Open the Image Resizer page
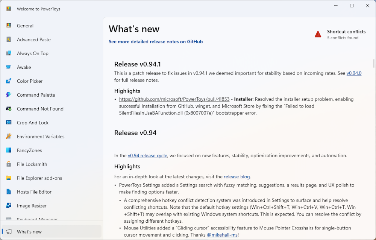This screenshot has width=376, height=240. click(52, 206)
